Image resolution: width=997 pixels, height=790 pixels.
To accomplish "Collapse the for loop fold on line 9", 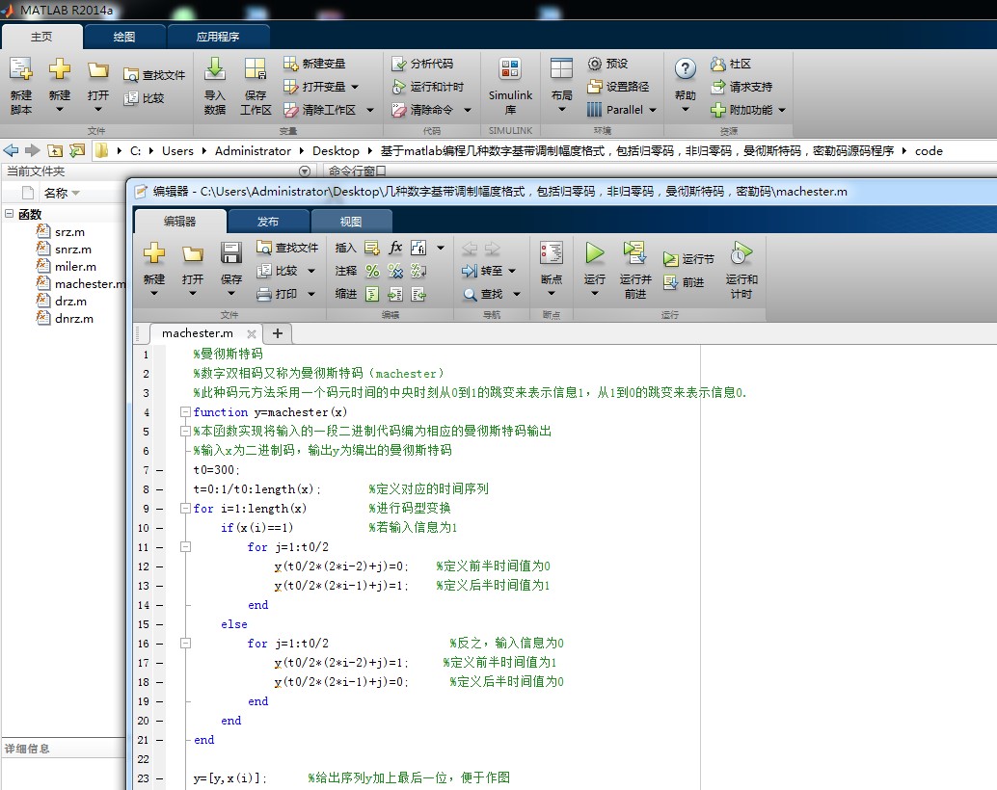I will 185,509.
